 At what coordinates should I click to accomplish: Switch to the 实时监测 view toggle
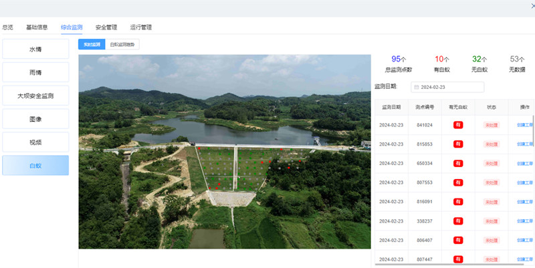[90, 45]
